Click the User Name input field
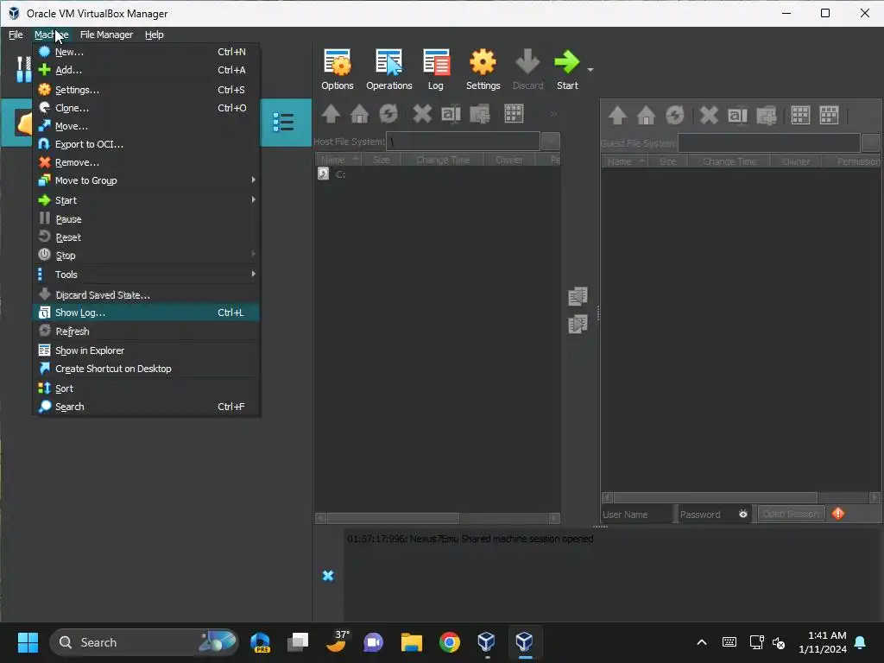884x663 pixels. tap(636, 515)
